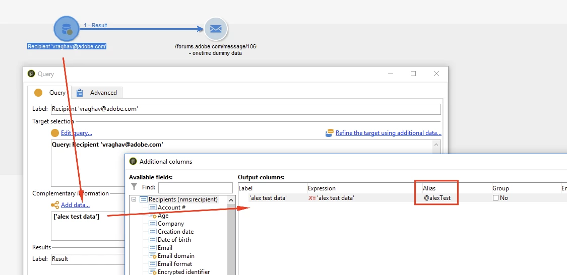
Task: Select the Date of birth field
Action: (x=174, y=240)
